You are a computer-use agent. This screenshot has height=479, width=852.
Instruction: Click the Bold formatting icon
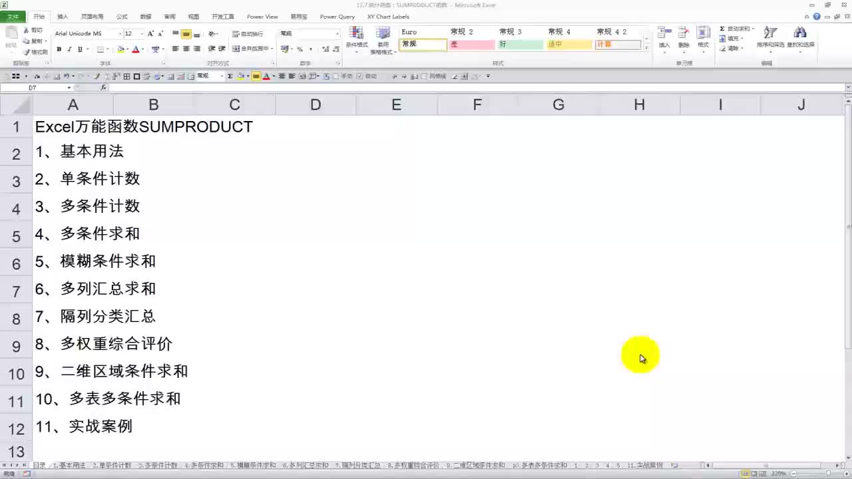(x=59, y=49)
